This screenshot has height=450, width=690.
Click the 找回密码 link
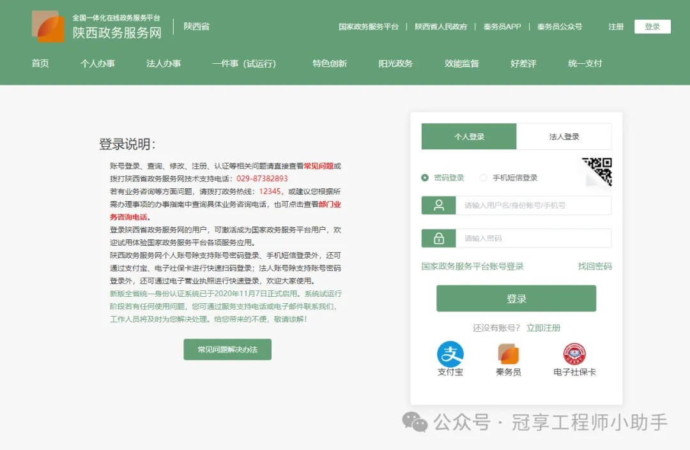pos(594,266)
